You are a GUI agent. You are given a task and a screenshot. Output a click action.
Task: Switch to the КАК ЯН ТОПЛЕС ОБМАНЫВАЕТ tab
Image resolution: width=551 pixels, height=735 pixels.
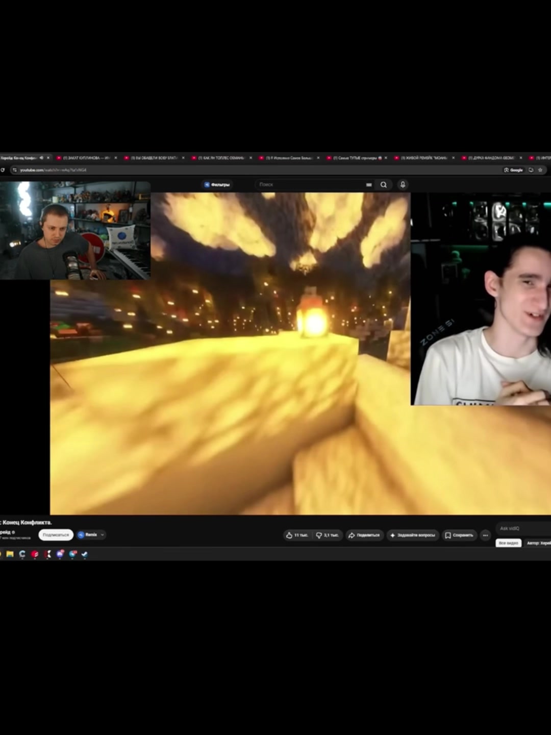point(221,158)
